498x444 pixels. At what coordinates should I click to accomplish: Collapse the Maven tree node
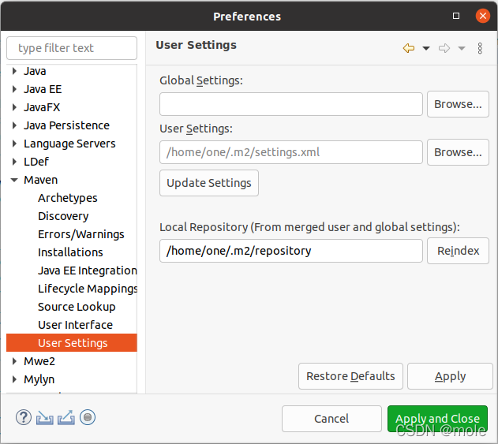tap(14, 180)
